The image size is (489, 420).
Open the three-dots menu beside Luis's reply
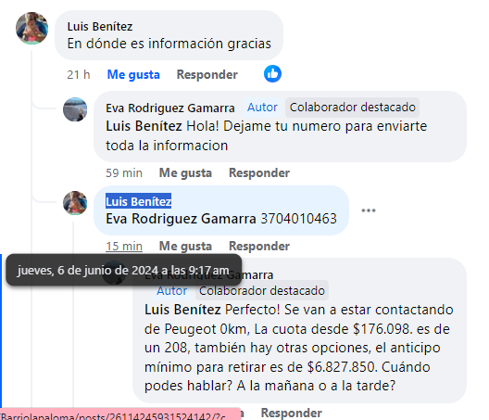pos(369,210)
